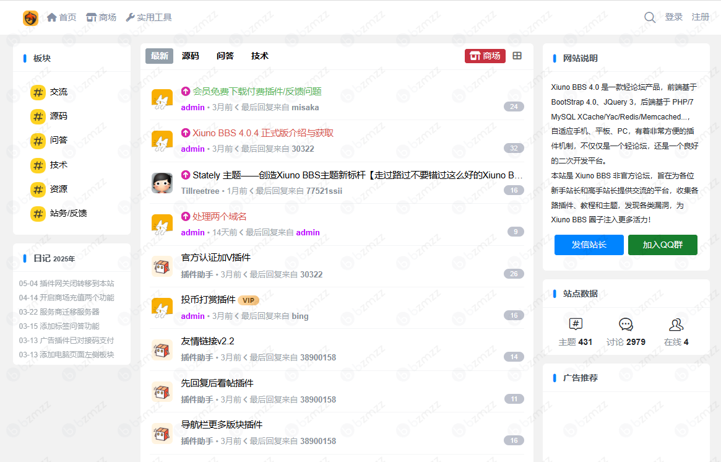The image size is (721, 462).
Task: Click avatar of 会员免费下载 thread
Action: pyautogui.click(x=162, y=99)
